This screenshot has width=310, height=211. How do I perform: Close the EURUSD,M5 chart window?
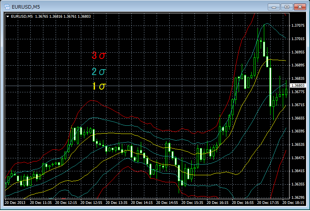coord(300,7)
